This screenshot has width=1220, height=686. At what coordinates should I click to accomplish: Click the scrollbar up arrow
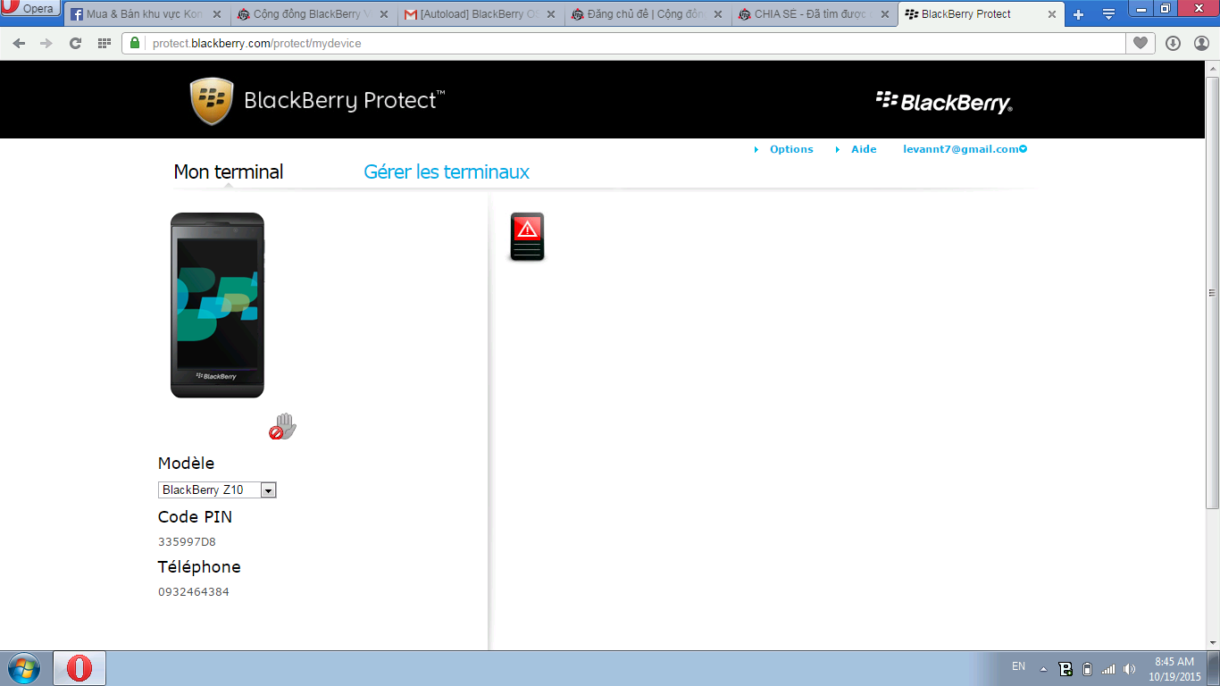point(1212,69)
